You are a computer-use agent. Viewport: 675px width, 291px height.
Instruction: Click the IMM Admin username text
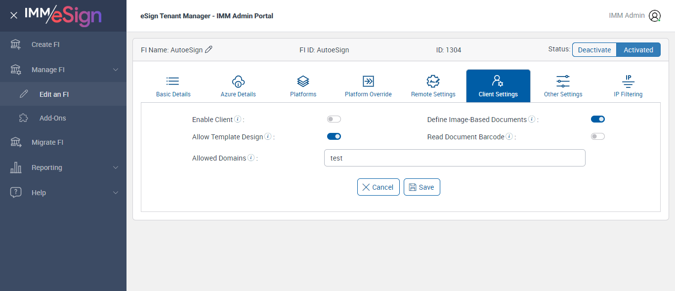click(627, 16)
